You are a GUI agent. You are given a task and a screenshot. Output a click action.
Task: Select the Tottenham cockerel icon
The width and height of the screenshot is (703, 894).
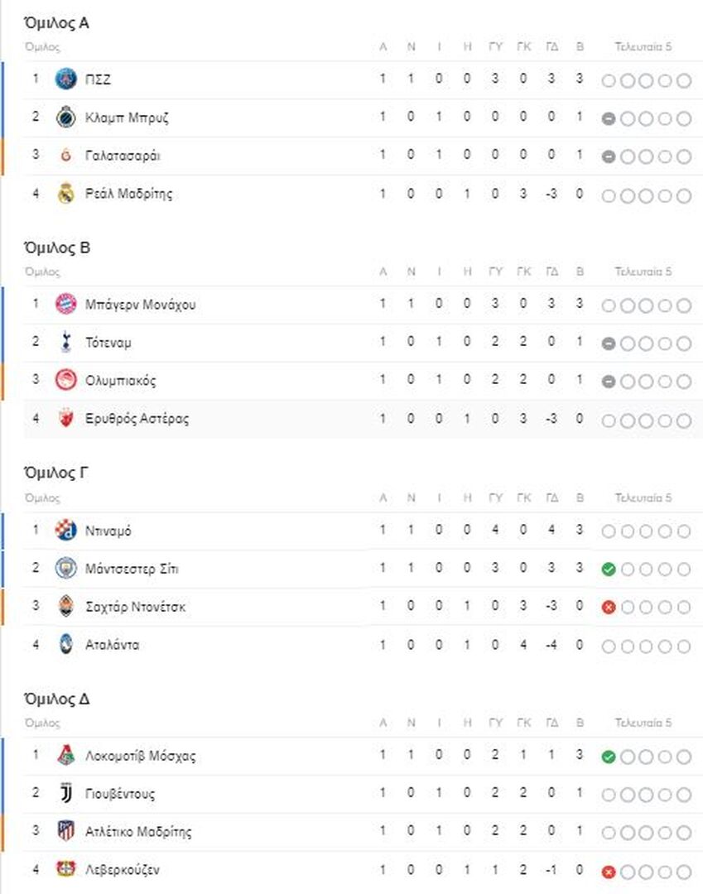click(x=66, y=342)
